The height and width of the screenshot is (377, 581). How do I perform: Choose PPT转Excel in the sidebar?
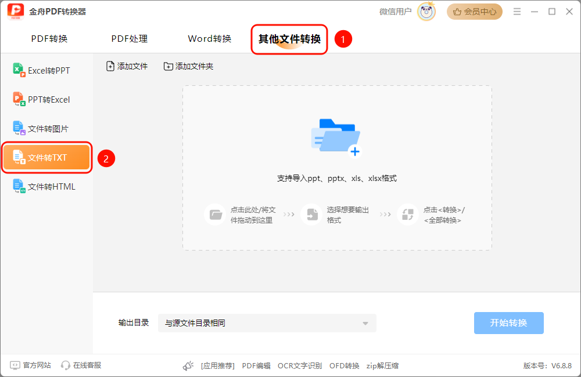pyautogui.click(x=46, y=100)
